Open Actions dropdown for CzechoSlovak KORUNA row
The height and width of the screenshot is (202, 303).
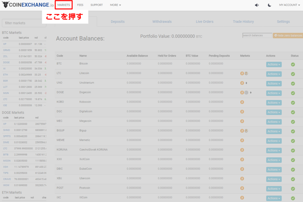274,150
